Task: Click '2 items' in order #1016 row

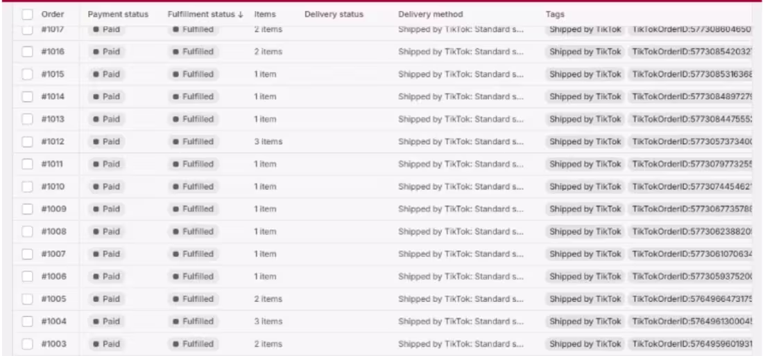Action: (268, 52)
